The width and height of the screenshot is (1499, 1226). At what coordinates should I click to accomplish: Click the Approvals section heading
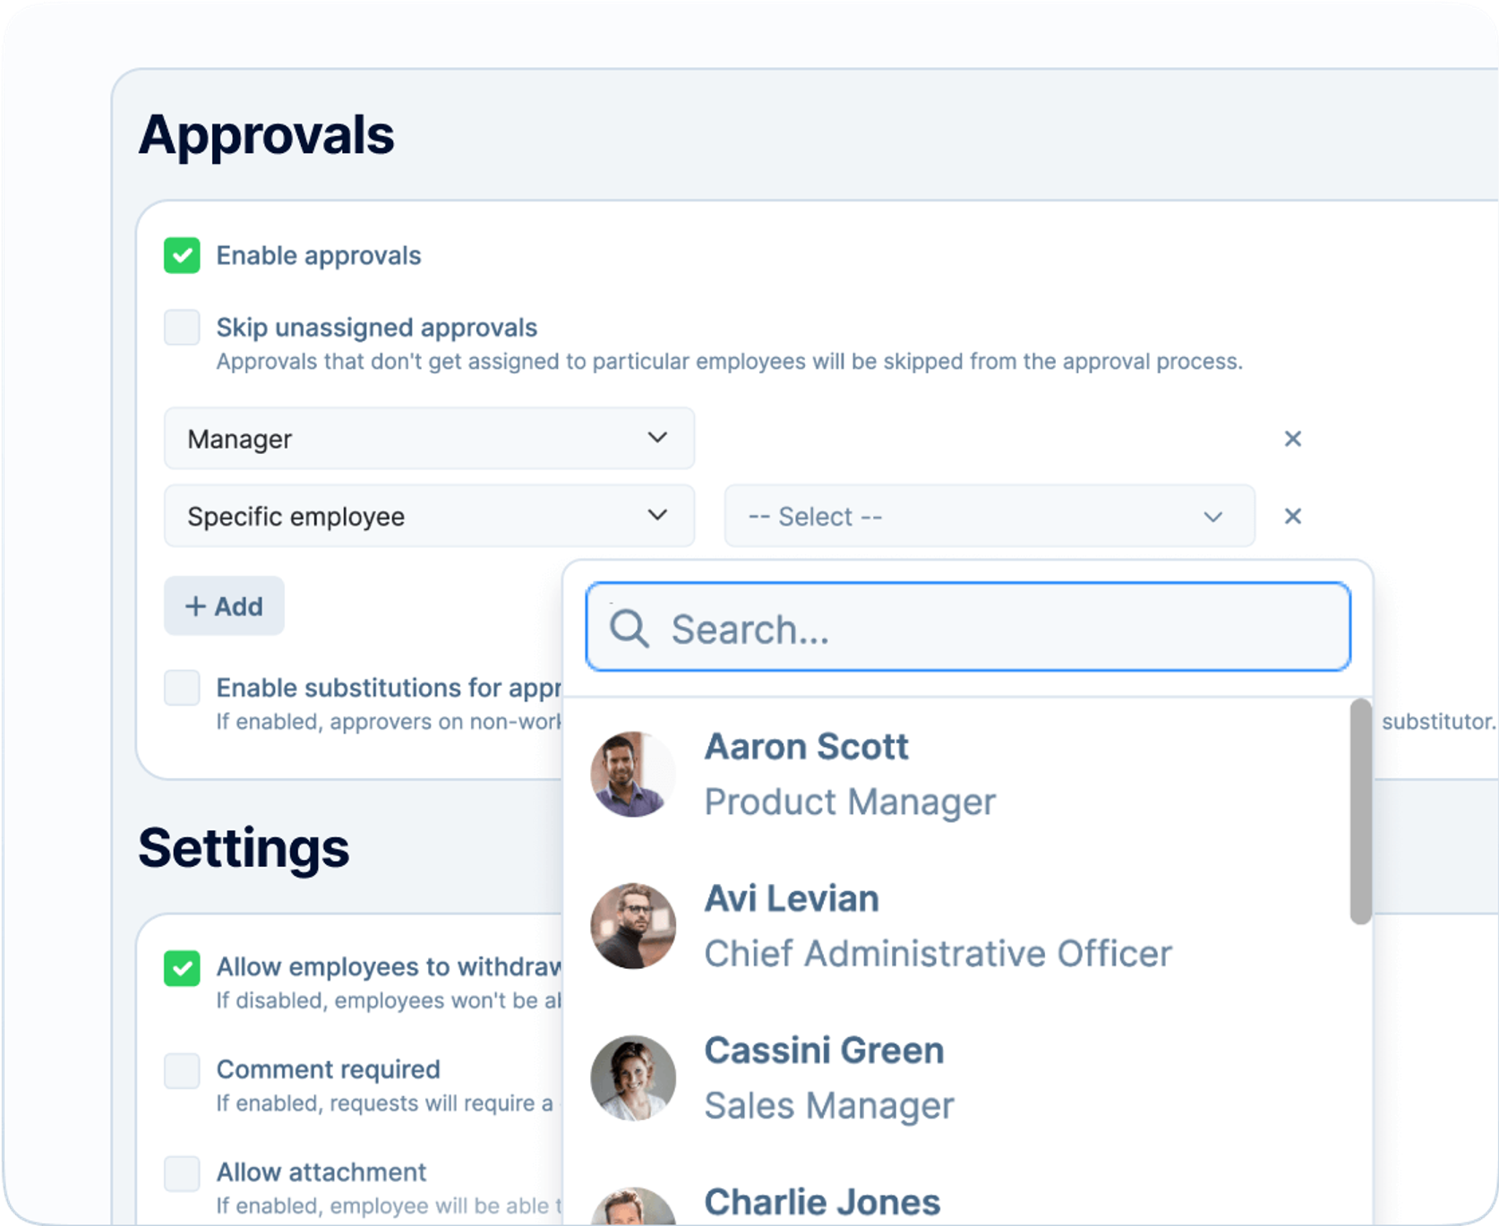[x=266, y=136]
